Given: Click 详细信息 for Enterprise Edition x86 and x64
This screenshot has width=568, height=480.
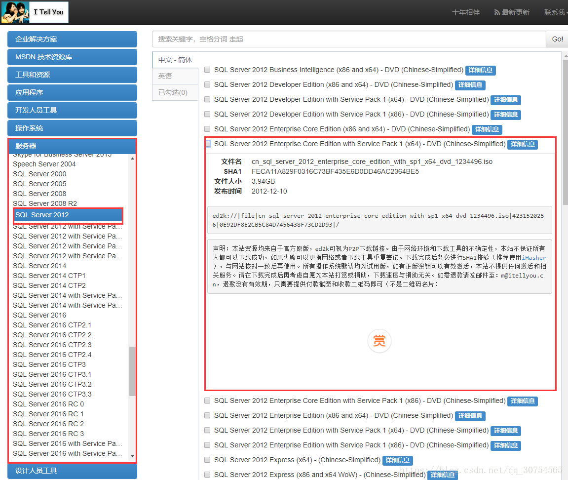Looking at the screenshot, I should (x=470, y=416).
